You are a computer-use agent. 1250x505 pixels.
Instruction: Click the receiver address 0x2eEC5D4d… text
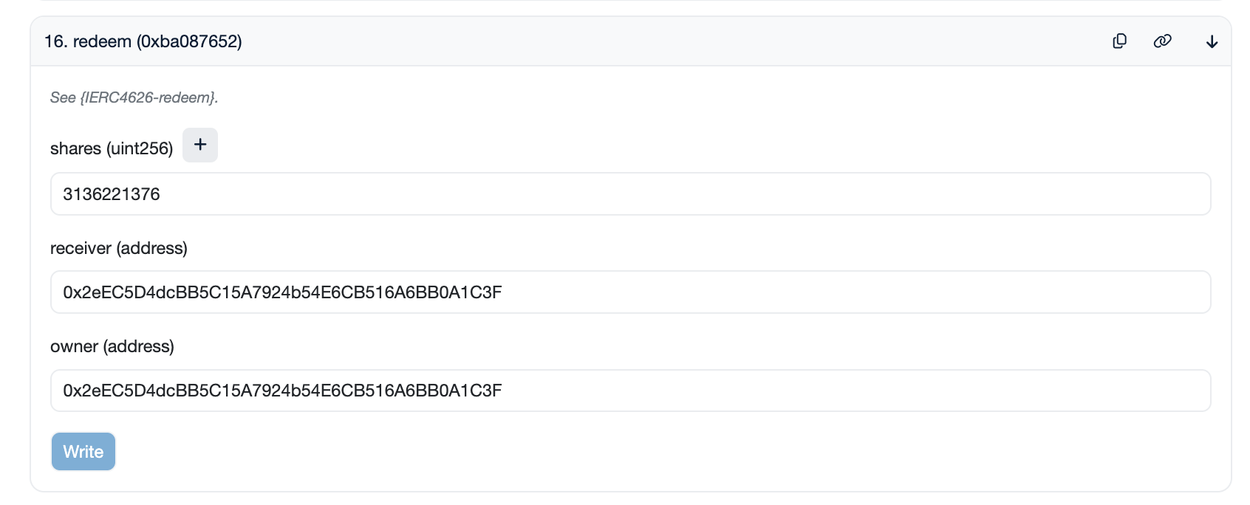[282, 292]
